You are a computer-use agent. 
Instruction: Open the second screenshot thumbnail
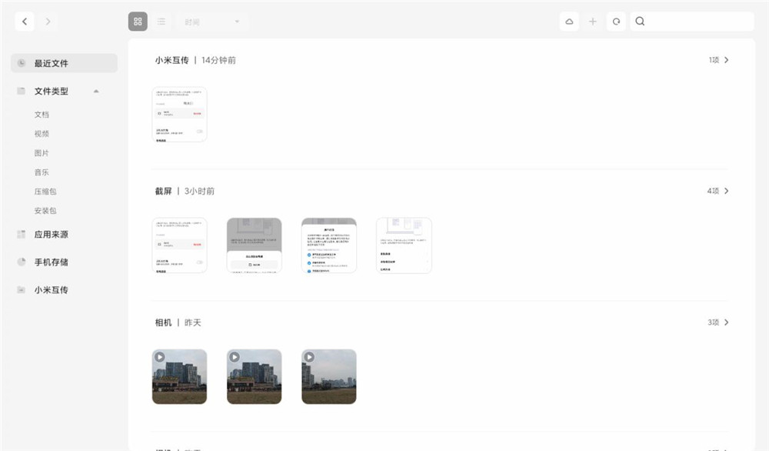click(254, 245)
